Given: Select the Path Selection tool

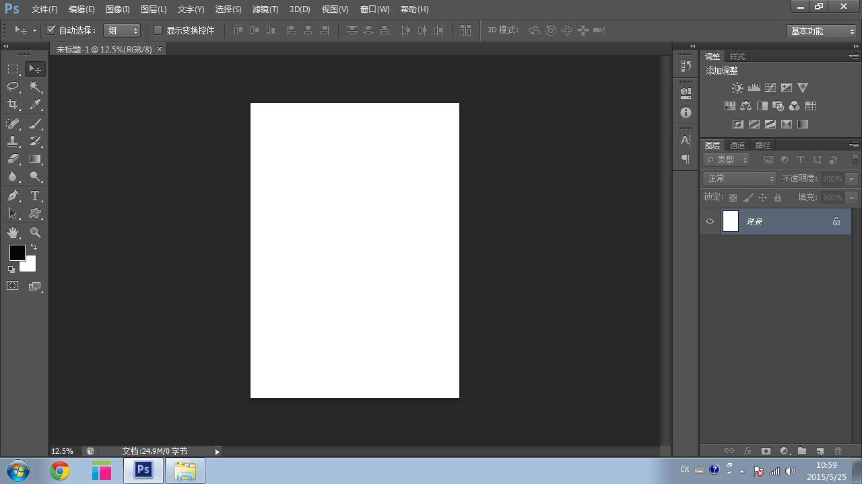Looking at the screenshot, I should (13, 213).
